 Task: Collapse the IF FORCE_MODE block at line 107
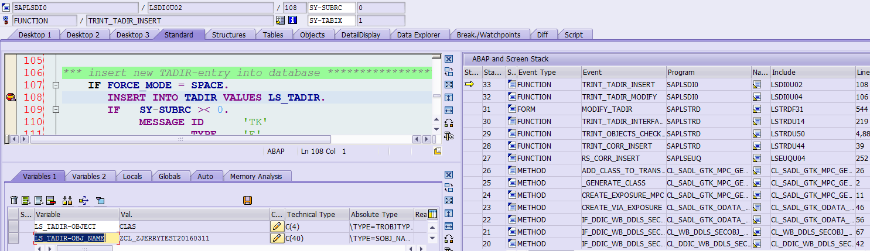[x=56, y=85]
